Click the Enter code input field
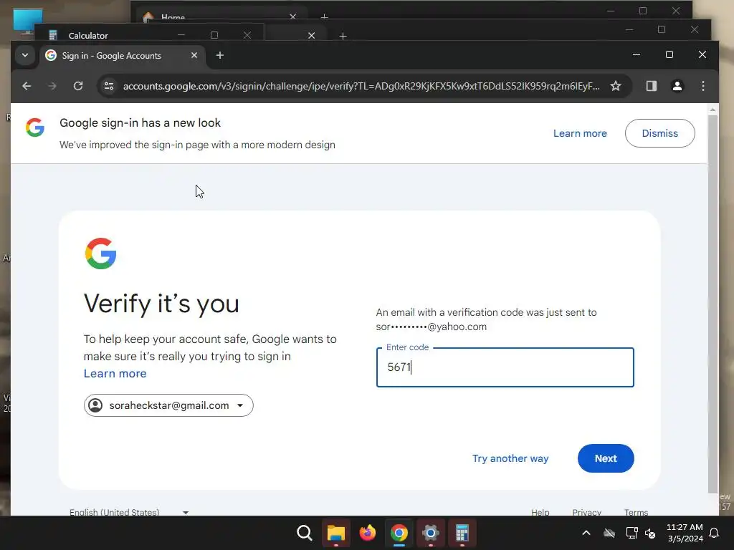The width and height of the screenshot is (734, 550). point(505,367)
